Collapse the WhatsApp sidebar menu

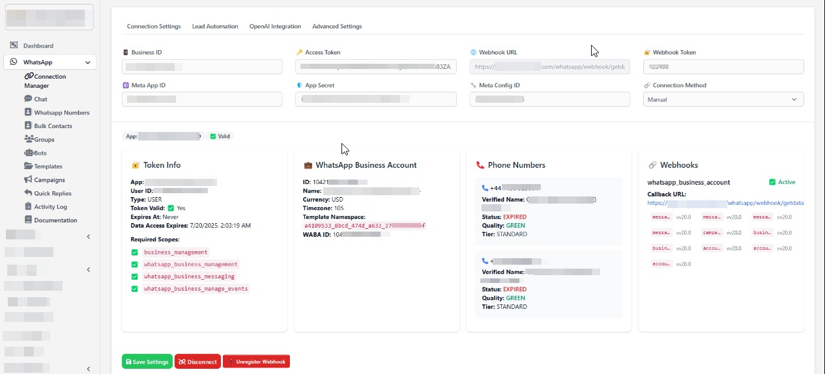(x=87, y=62)
